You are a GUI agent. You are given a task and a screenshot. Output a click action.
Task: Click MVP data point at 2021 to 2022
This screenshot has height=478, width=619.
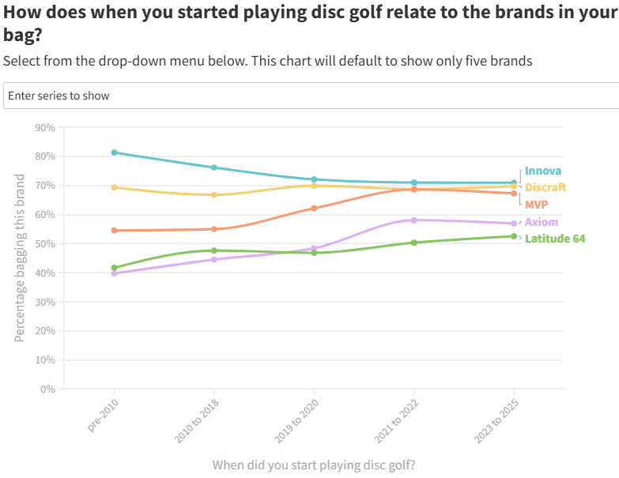413,190
